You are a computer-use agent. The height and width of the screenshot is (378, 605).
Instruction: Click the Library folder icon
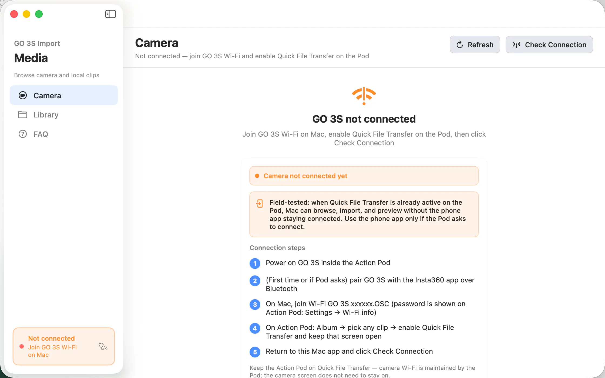[23, 115]
